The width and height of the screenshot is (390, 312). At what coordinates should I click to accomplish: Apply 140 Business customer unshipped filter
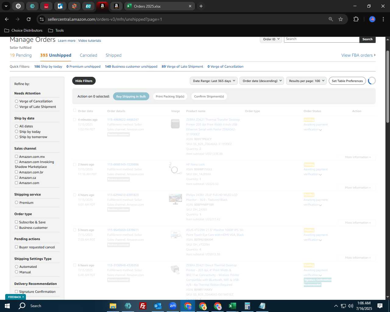131,66
